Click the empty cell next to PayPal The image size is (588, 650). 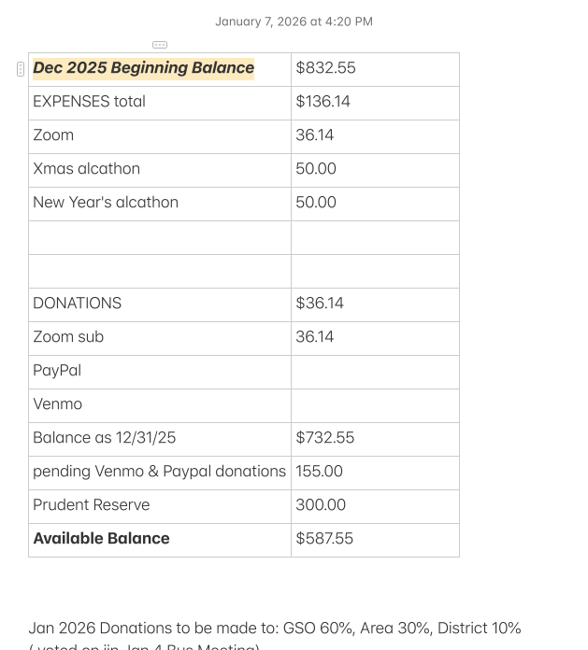click(374, 371)
